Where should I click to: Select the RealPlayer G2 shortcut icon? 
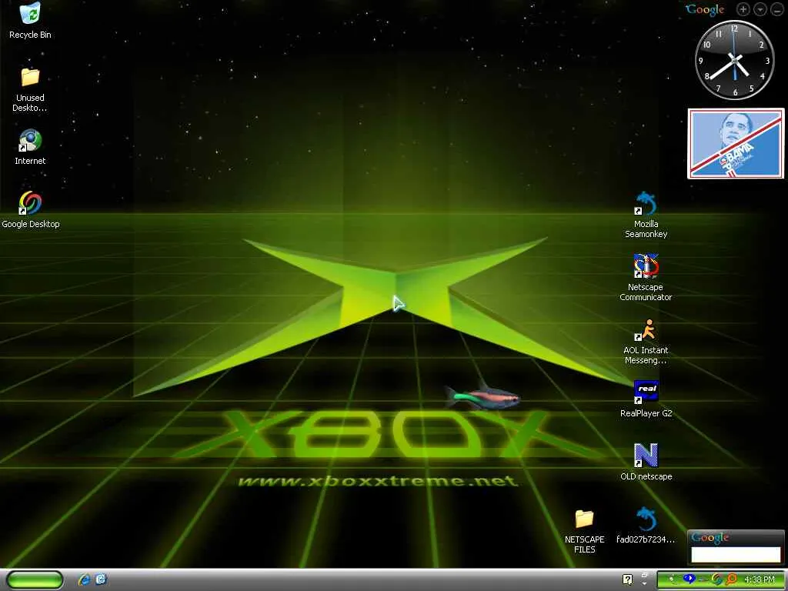[646, 392]
